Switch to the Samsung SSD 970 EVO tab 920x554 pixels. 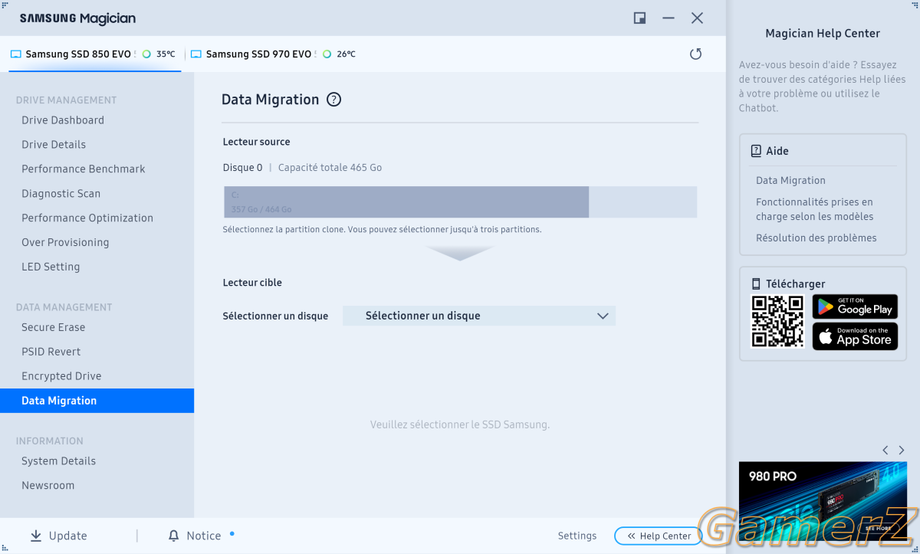click(273, 54)
